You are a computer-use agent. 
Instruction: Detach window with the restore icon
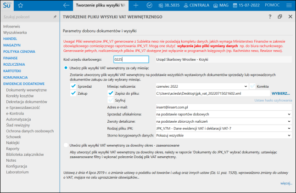pos(280,17)
